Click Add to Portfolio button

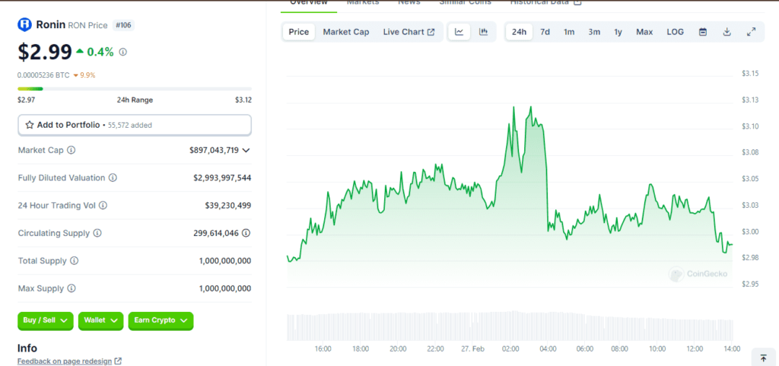click(x=135, y=125)
